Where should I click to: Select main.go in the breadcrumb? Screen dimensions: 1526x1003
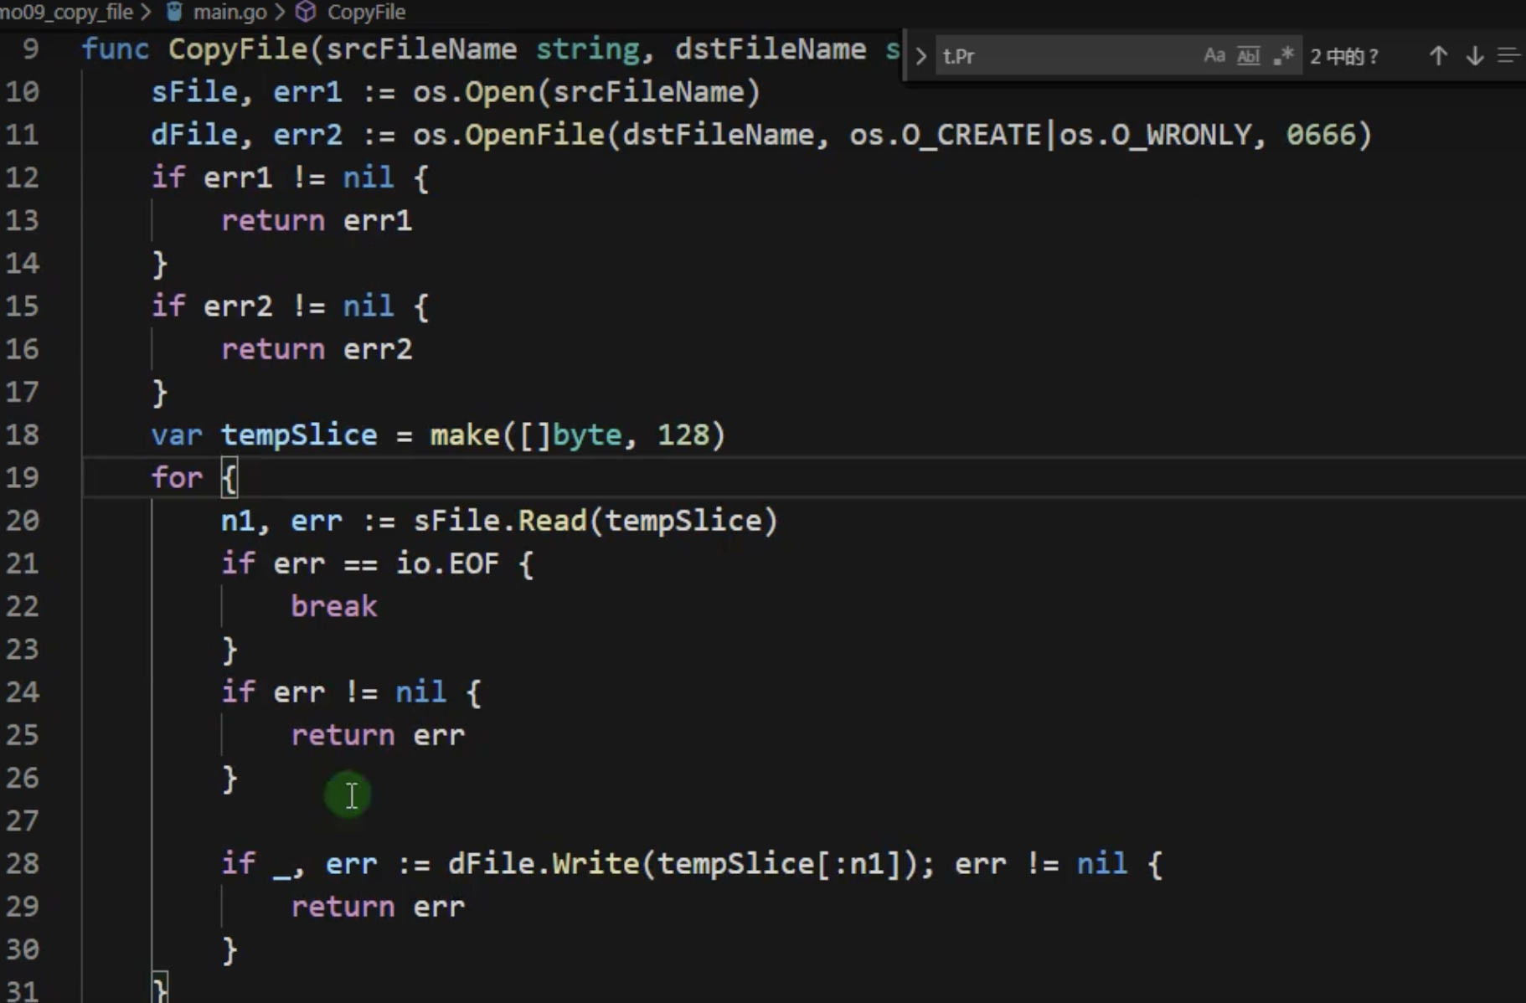pos(229,12)
